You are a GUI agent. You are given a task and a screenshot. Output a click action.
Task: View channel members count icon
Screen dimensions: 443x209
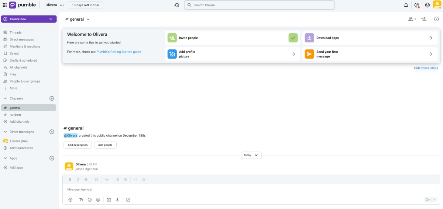pos(412,19)
